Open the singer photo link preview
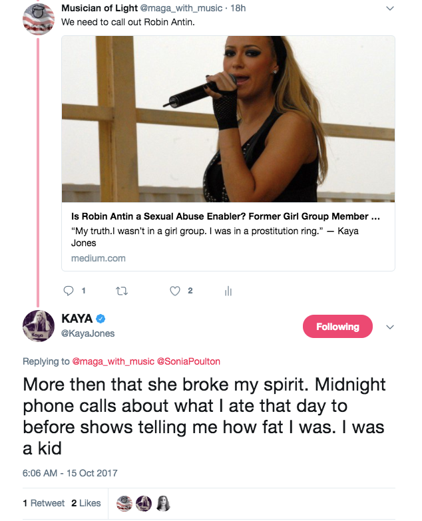Viewport: 422px width, 521px height. pyautogui.click(x=228, y=119)
